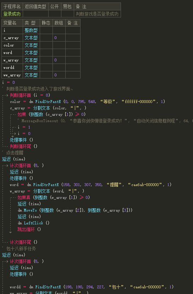Click the 跳出循环 () statement
This screenshot has width=193, height=294.
tap(29, 229)
